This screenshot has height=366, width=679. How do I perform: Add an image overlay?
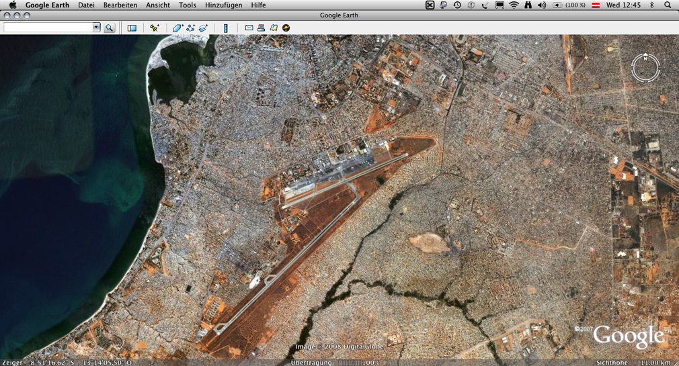click(203, 28)
